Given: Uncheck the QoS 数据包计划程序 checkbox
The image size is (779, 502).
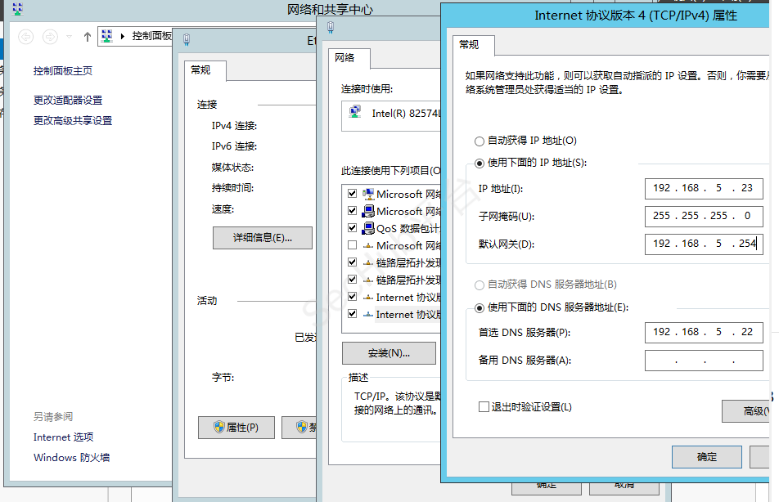Looking at the screenshot, I should tap(351, 227).
